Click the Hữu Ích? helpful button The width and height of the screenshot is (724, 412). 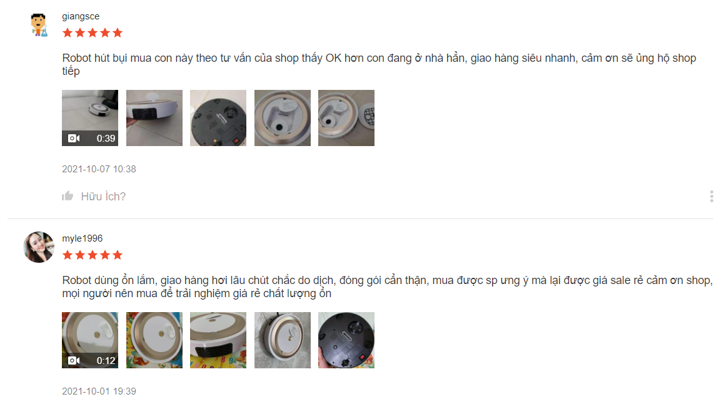coord(103,196)
